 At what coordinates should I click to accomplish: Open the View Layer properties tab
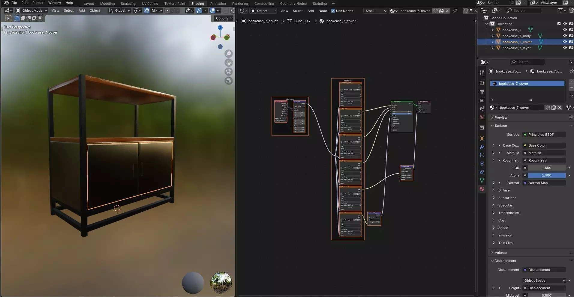click(482, 100)
